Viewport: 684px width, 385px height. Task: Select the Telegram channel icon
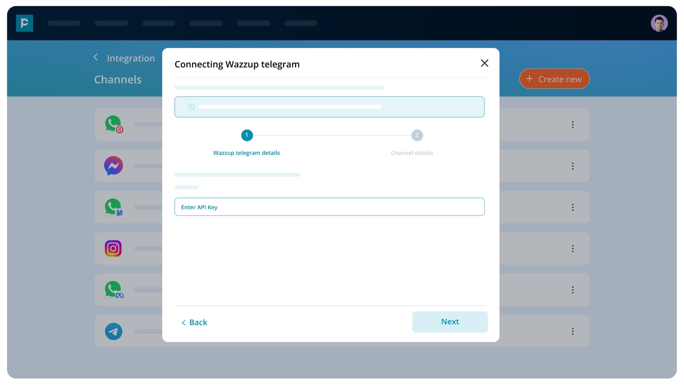[x=113, y=331]
